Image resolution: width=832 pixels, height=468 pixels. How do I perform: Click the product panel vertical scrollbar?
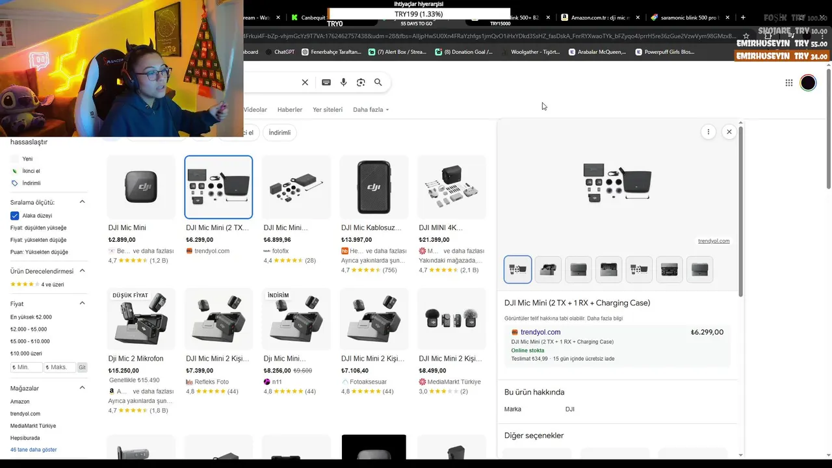(x=740, y=211)
